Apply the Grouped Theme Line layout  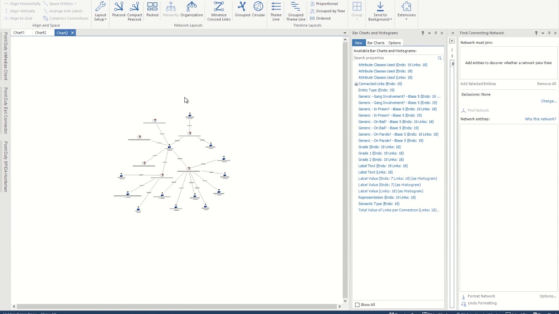296,11
